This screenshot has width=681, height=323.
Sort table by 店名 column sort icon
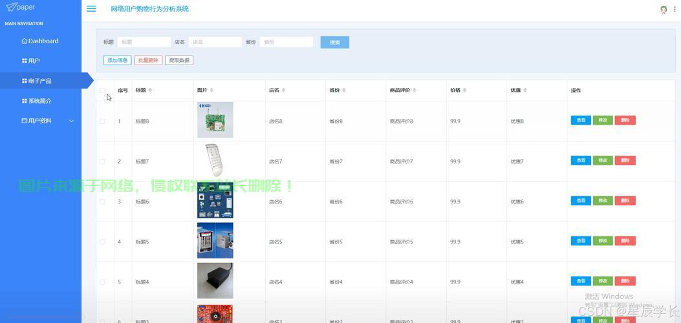pyautogui.click(x=283, y=90)
